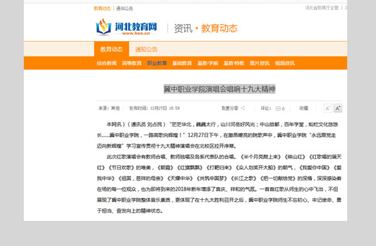
Task: Click the 资讯 header text
Action: click(x=183, y=29)
